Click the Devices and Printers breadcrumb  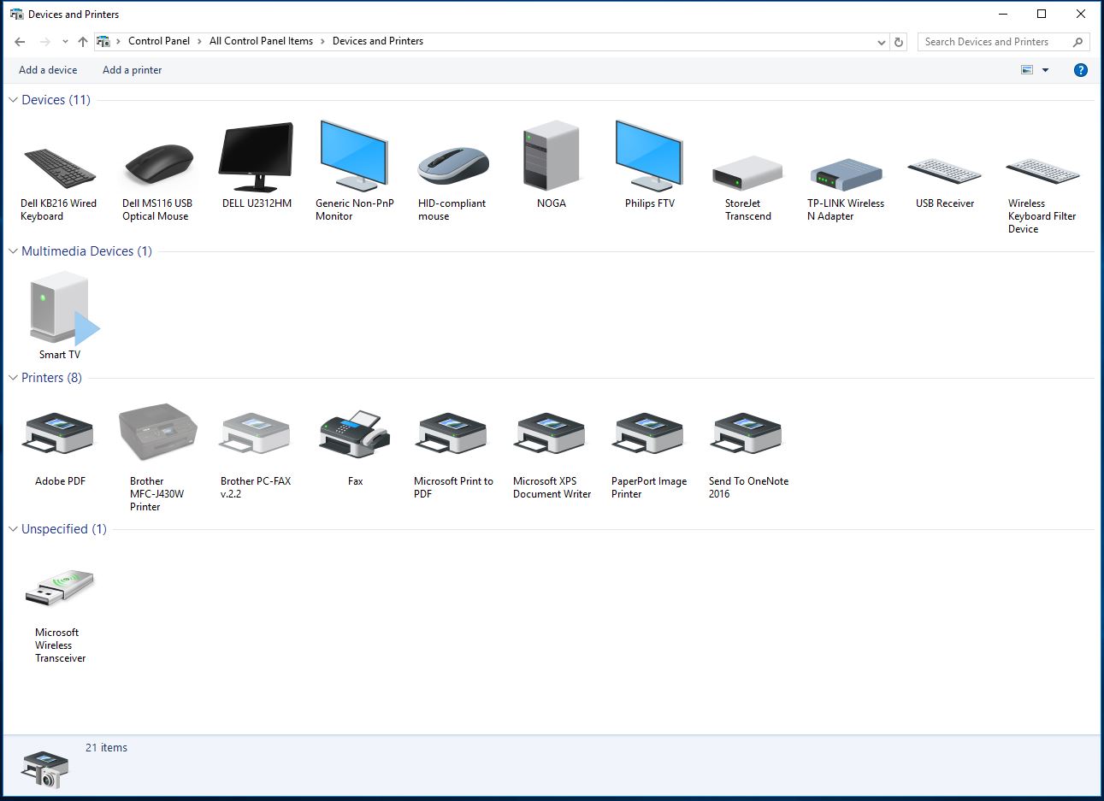click(x=378, y=41)
